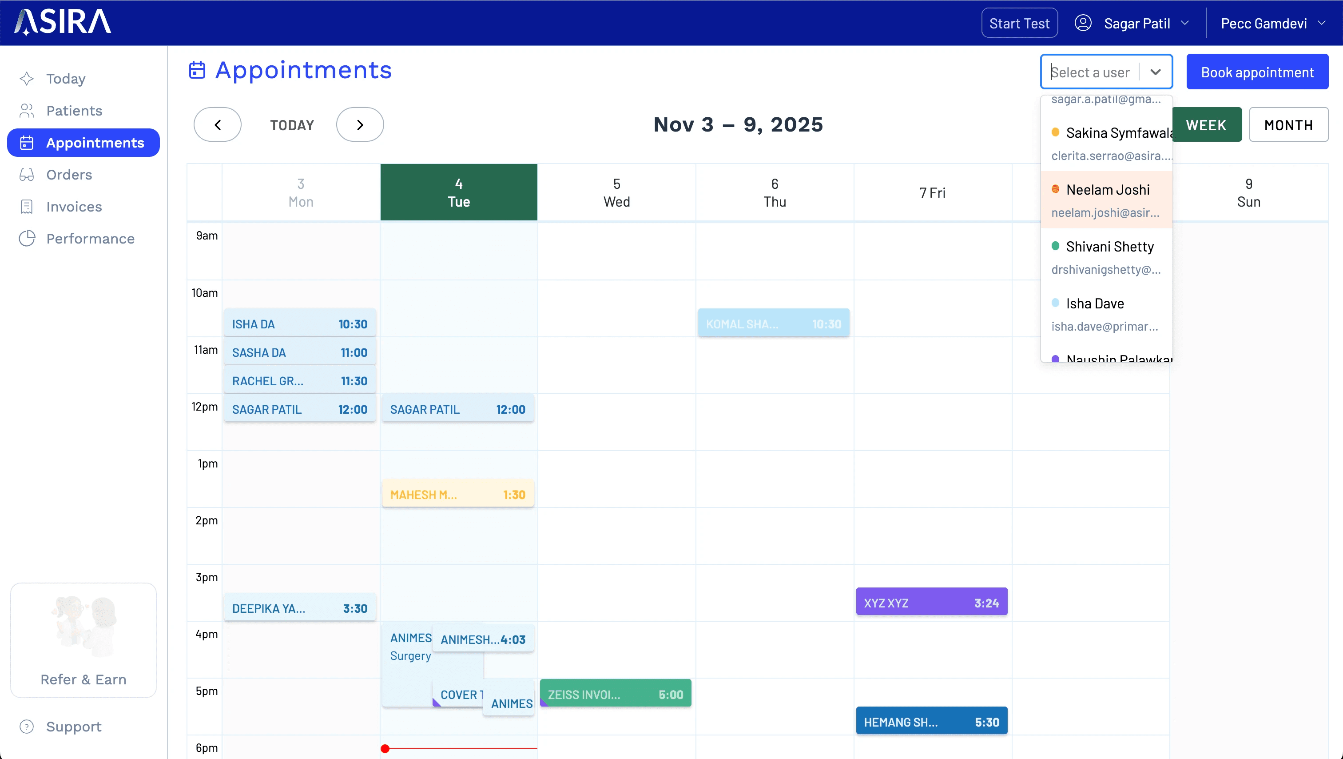Collapse the Select a user dropdown arrow

click(x=1155, y=72)
